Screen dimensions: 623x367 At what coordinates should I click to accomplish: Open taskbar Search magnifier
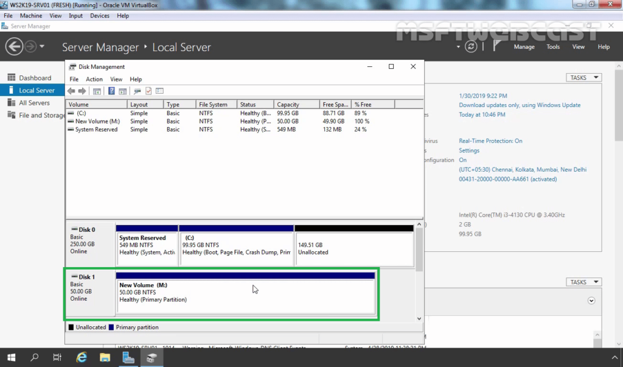(x=34, y=357)
